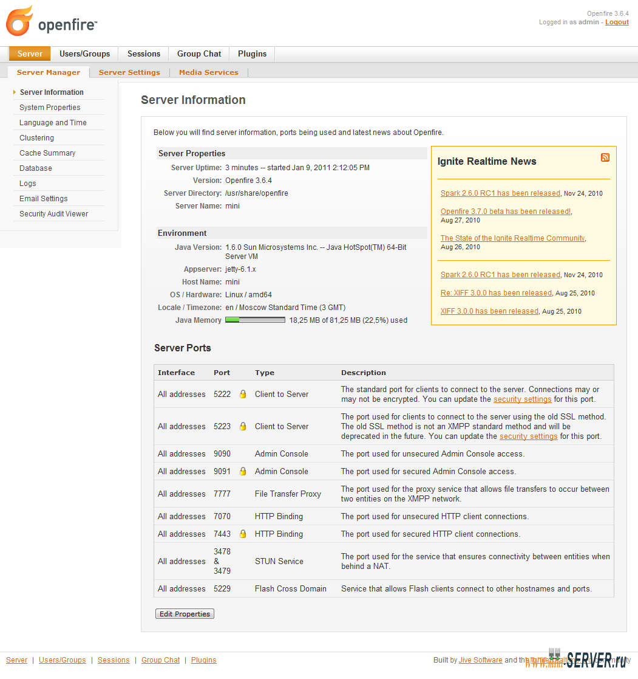Open 'The State of the Ignite Realtime Community' link
638x679 pixels.
click(512, 238)
